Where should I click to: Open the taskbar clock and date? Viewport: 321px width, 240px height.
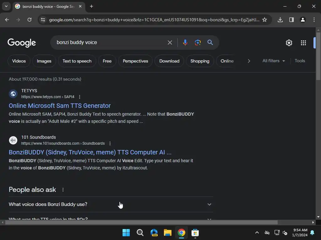[300, 232]
